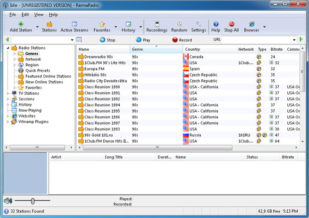This screenshot has height=218, width=309.
Task: Click the speaker mute icon
Action: click(8, 200)
